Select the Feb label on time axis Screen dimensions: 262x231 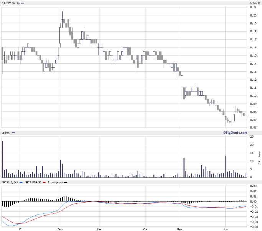tap(60, 228)
